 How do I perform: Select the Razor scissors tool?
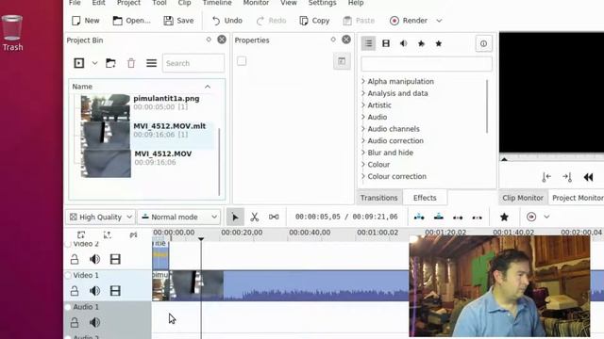(254, 218)
